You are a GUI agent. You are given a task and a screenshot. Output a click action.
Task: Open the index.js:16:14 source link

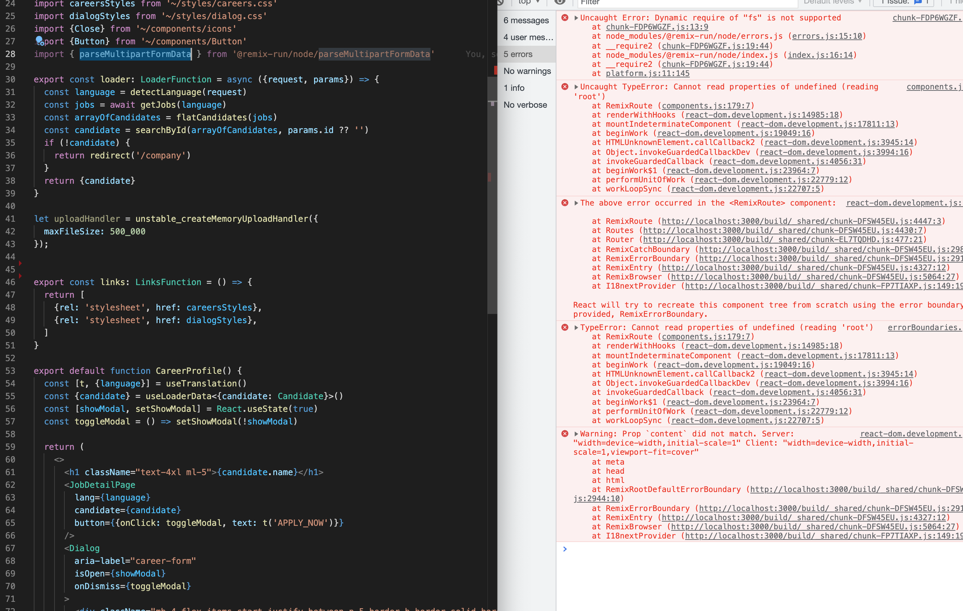pos(820,55)
